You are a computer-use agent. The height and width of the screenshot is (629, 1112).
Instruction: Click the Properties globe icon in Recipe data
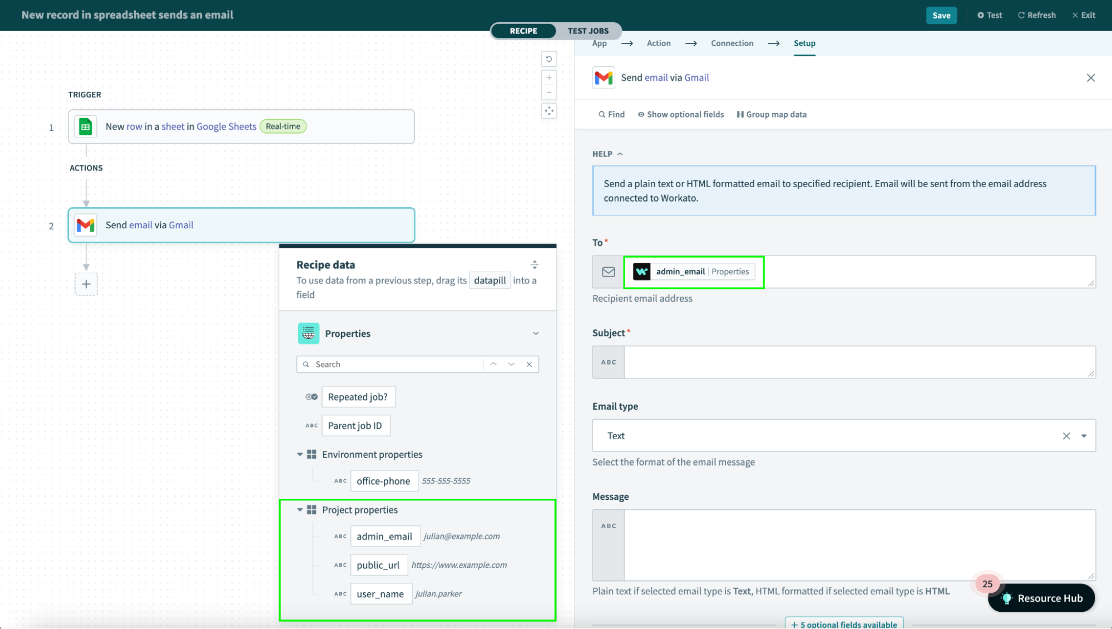(309, 333)
